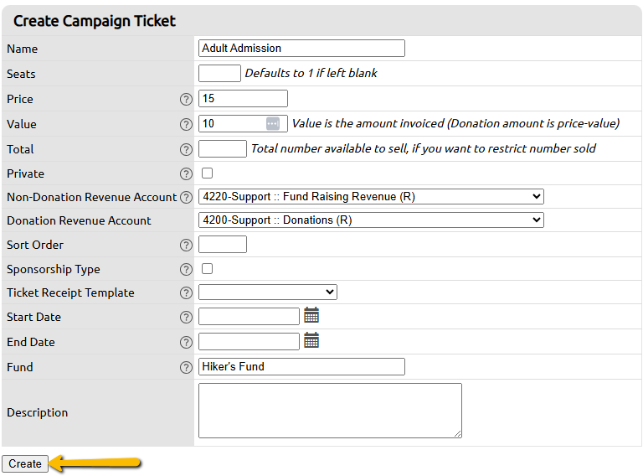Click the help icon next to Fund
643x476 pixels.
click(186, 367)
